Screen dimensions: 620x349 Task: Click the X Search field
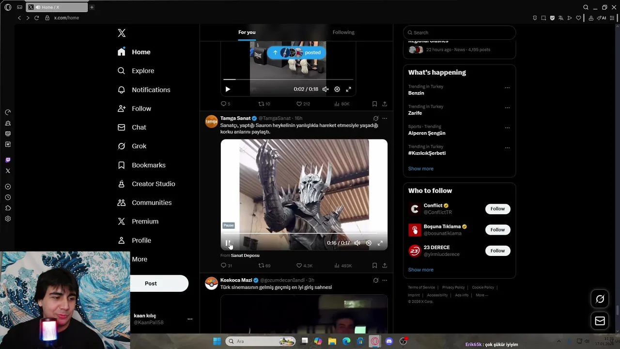pyautogui.click(x=459, y=32)
